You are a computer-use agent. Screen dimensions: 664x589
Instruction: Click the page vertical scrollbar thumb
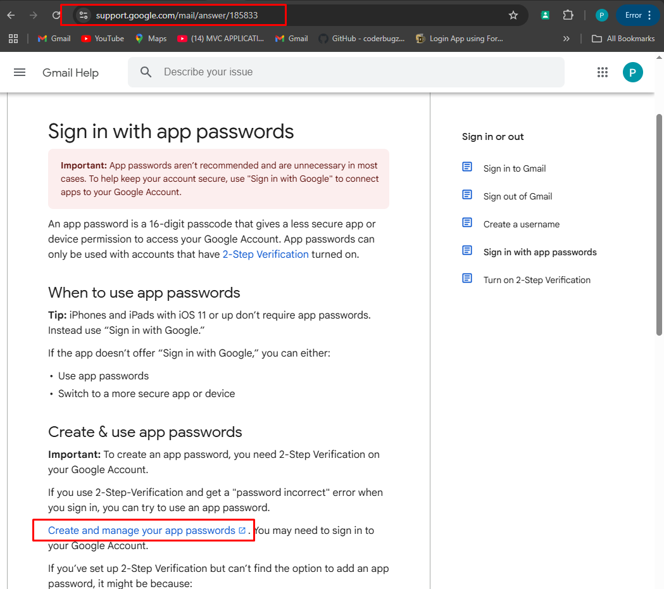coord(659,225)
